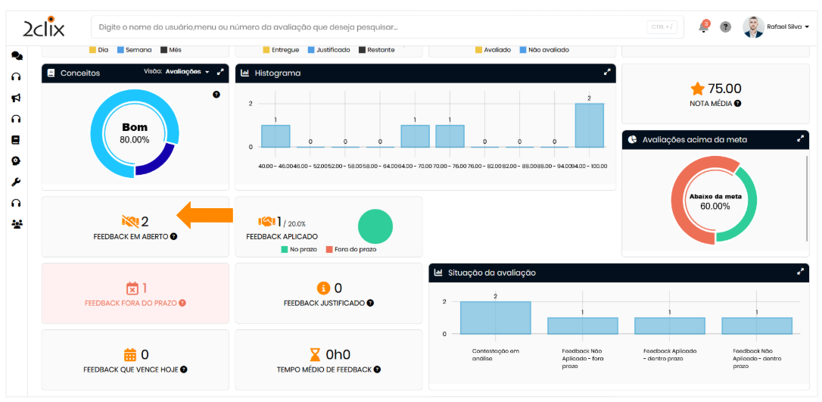Viewport: 822px width, 402px height.
Task: Expand the Histograma panel to fullscreen
Action: (606, 73)
